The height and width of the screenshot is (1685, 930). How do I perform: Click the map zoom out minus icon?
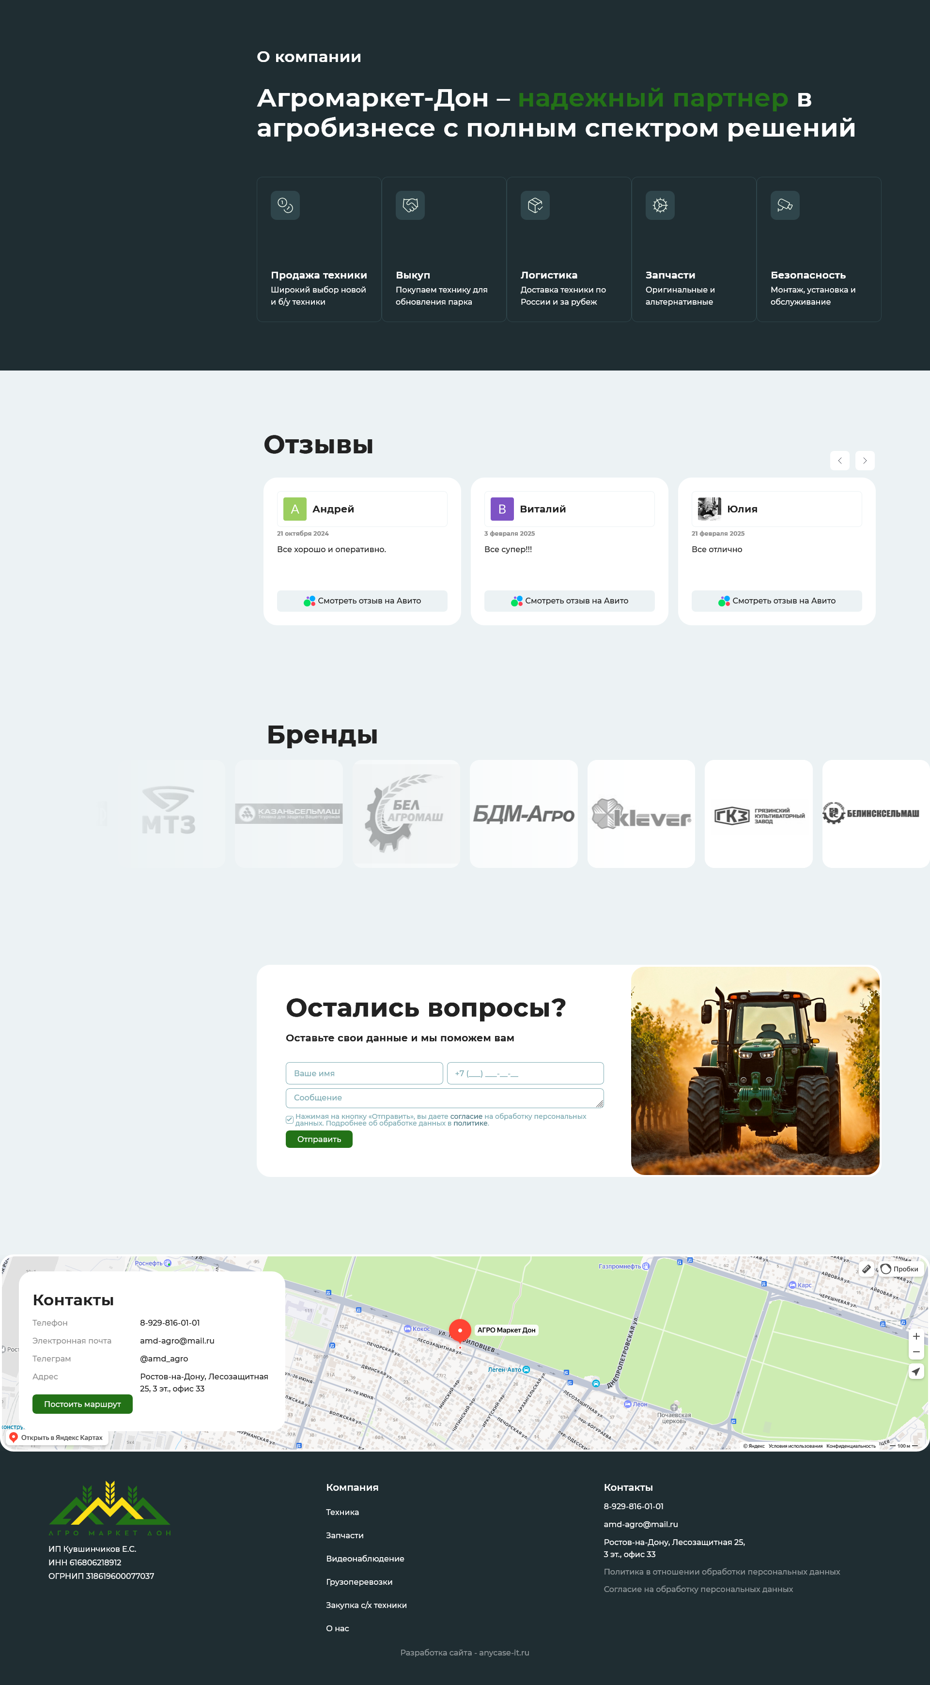coord(916,1351)
